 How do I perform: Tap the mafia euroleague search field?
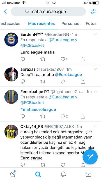pyautogui.click(x=48, y=12)
